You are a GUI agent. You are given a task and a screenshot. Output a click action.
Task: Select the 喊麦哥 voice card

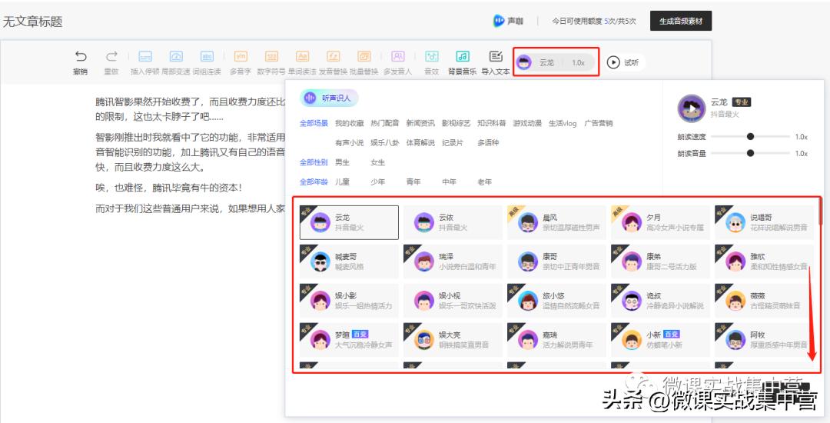tap(349, 261)
